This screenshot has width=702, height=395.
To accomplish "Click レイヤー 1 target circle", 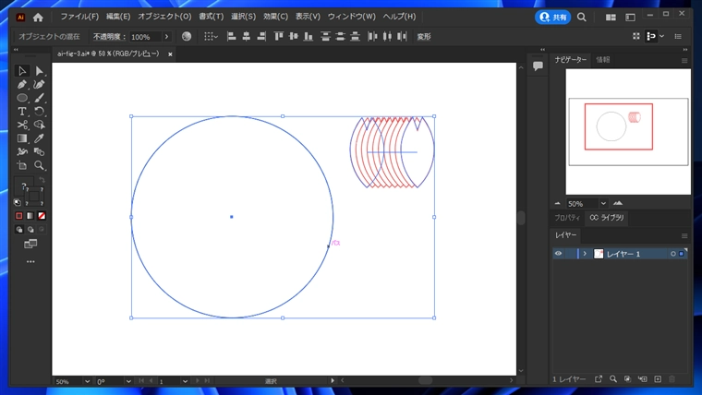I will [672, 254].
